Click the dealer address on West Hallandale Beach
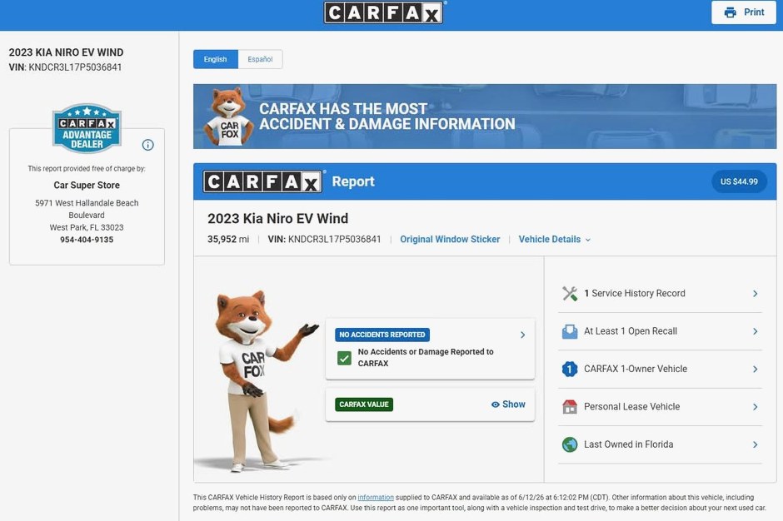 pyautogui.click(x=87, y=215)
